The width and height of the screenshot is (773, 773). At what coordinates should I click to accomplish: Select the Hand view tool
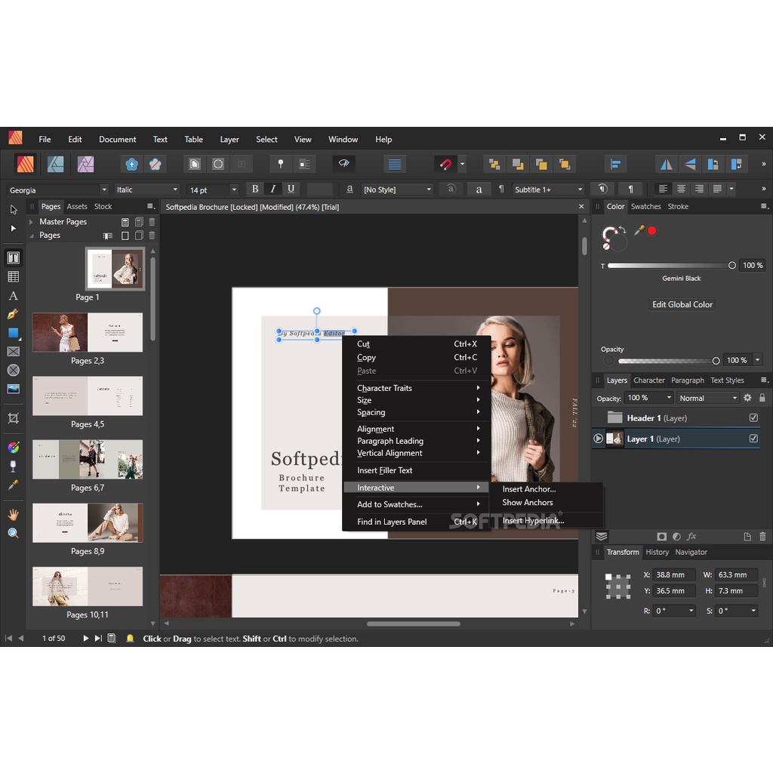[14, 514]
